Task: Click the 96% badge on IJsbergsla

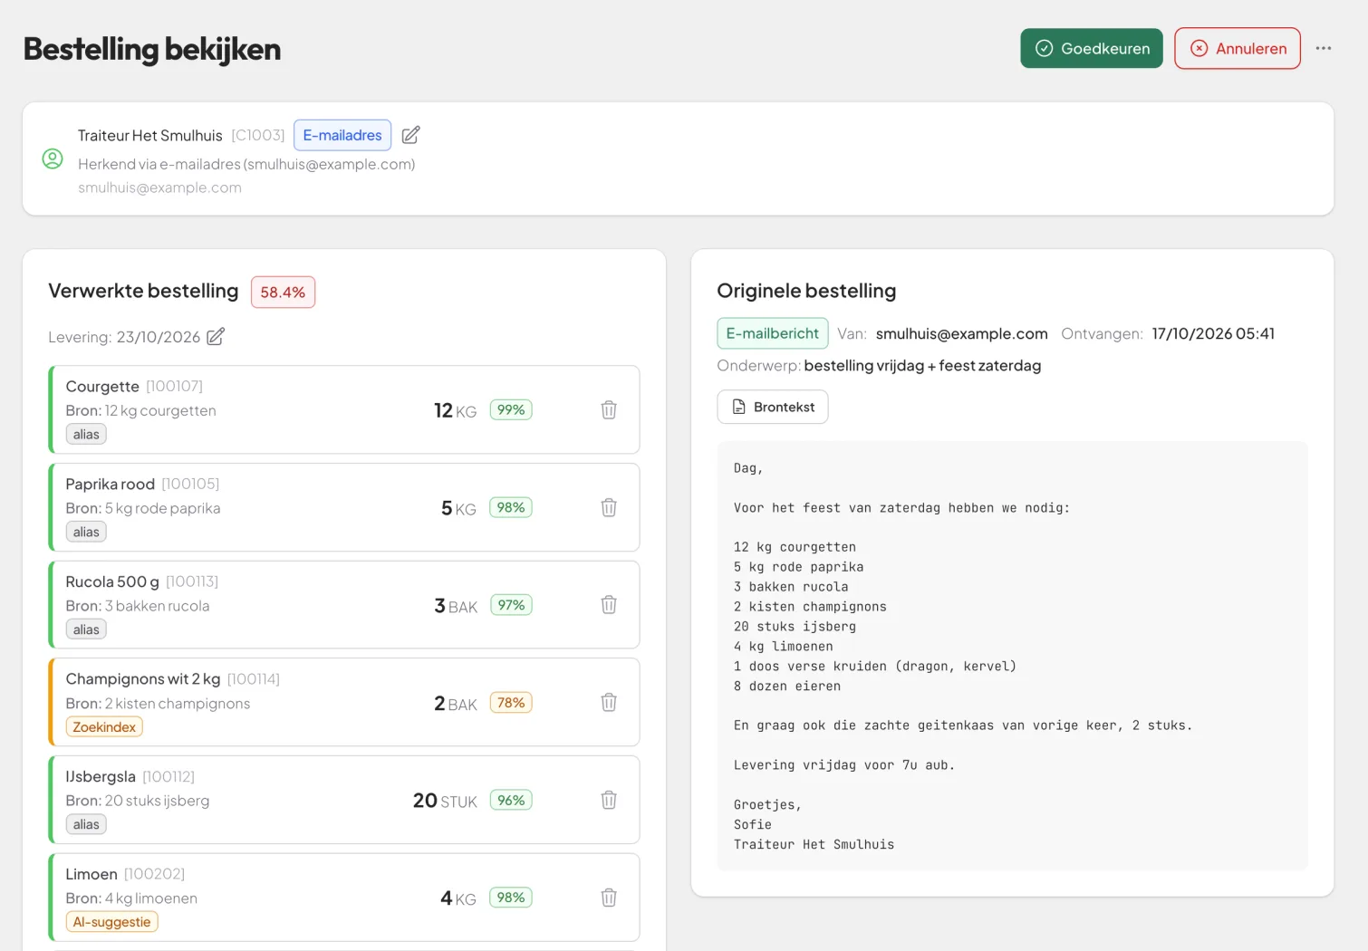Action: click(x=511, y=801)
